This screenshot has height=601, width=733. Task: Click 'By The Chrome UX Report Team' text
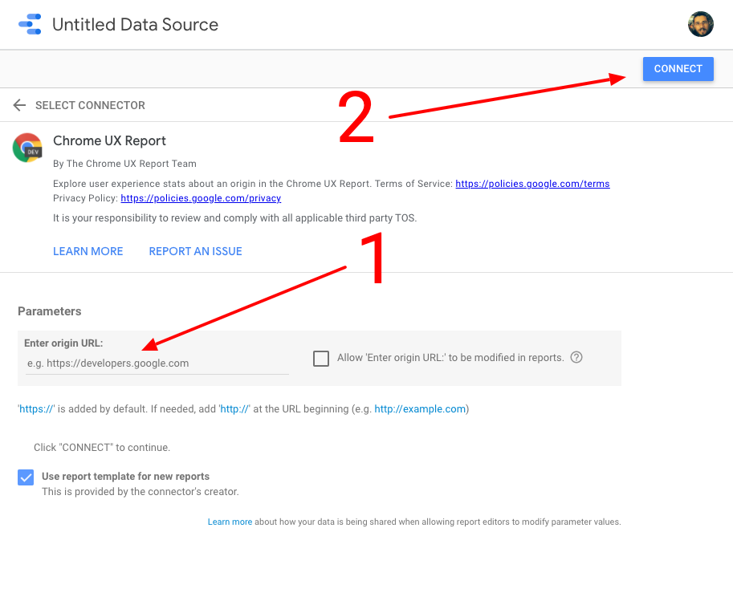(124, 164)
